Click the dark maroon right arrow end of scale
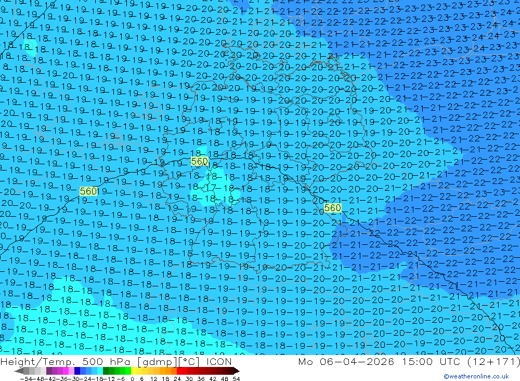520x381 pixels. point(237,371)
